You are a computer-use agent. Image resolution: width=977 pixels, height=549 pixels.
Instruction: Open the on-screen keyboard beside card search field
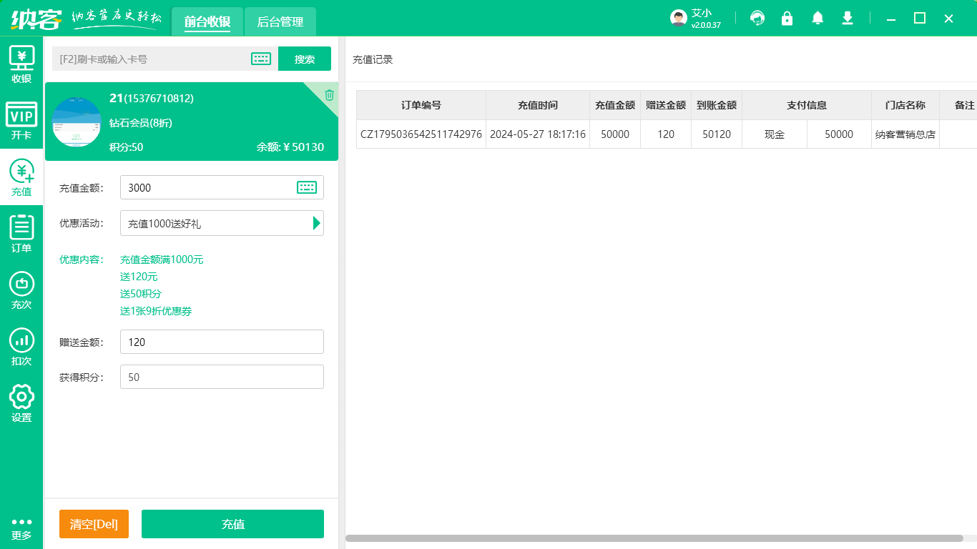(261, 59)
